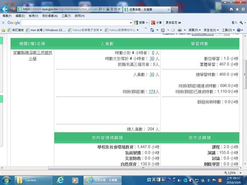Open the IE home page icon
Viewport: 247px width, 185px height.
[231, 9]
